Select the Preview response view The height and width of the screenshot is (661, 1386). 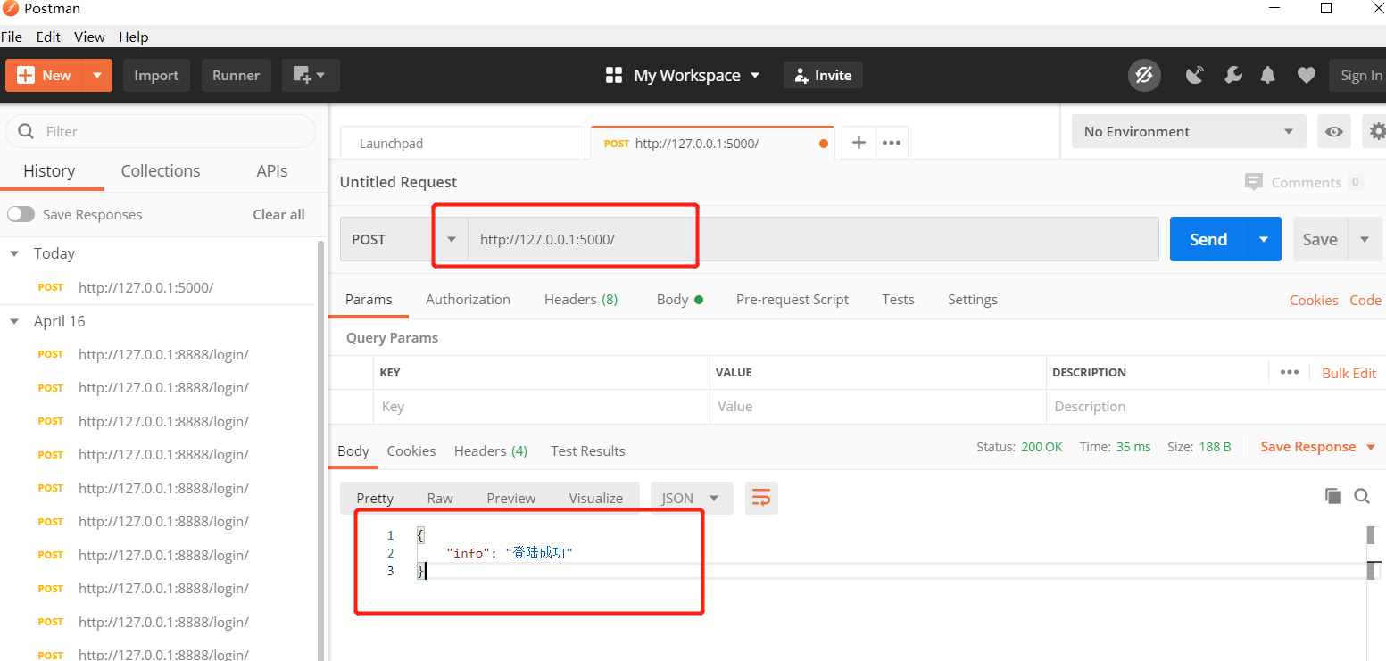pyautogui.click(x=511, y=498)
